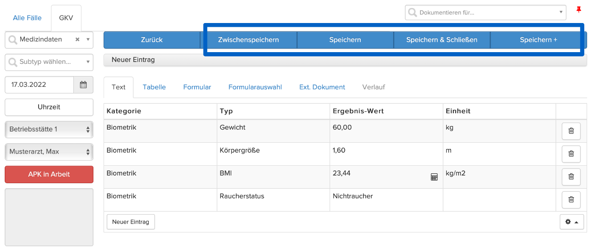This screenshot has height=247, width=589.
Task: Click the Einheit column header
Action: [500, 111]
